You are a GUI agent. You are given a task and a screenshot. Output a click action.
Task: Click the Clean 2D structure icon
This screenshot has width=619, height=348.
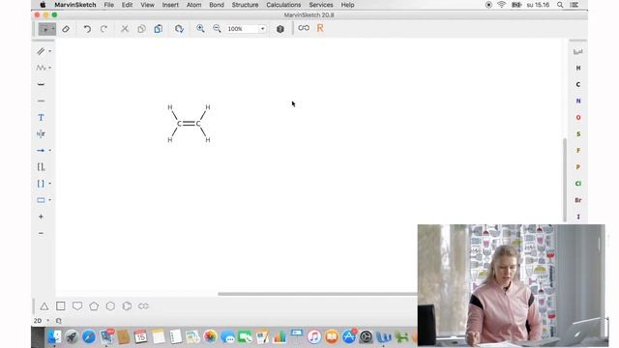(179, 29)
